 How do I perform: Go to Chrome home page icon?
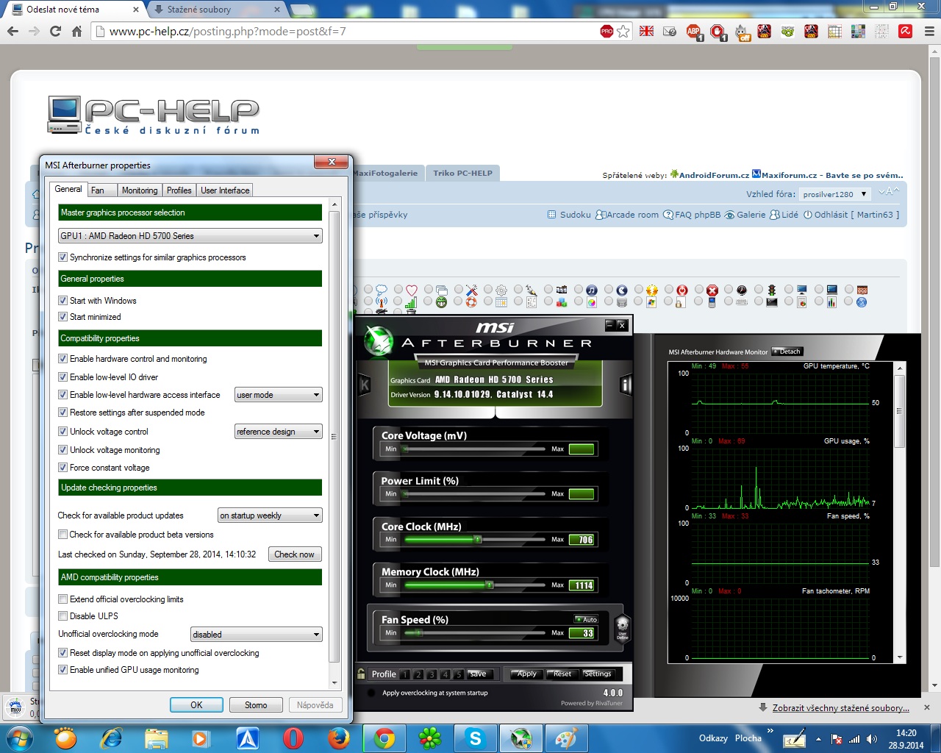pyautogui.click(x=77, y=31)
